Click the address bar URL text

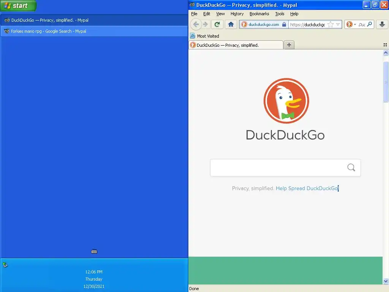[307, 25]
